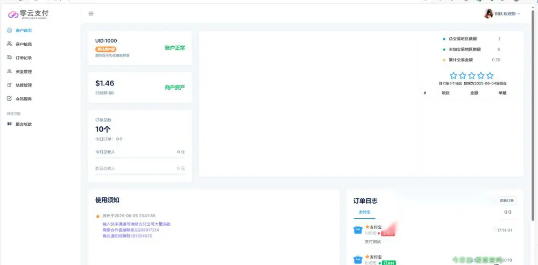
Task: Click the shopping bag icon for 1.00元 order
Action: click(358, 230)
